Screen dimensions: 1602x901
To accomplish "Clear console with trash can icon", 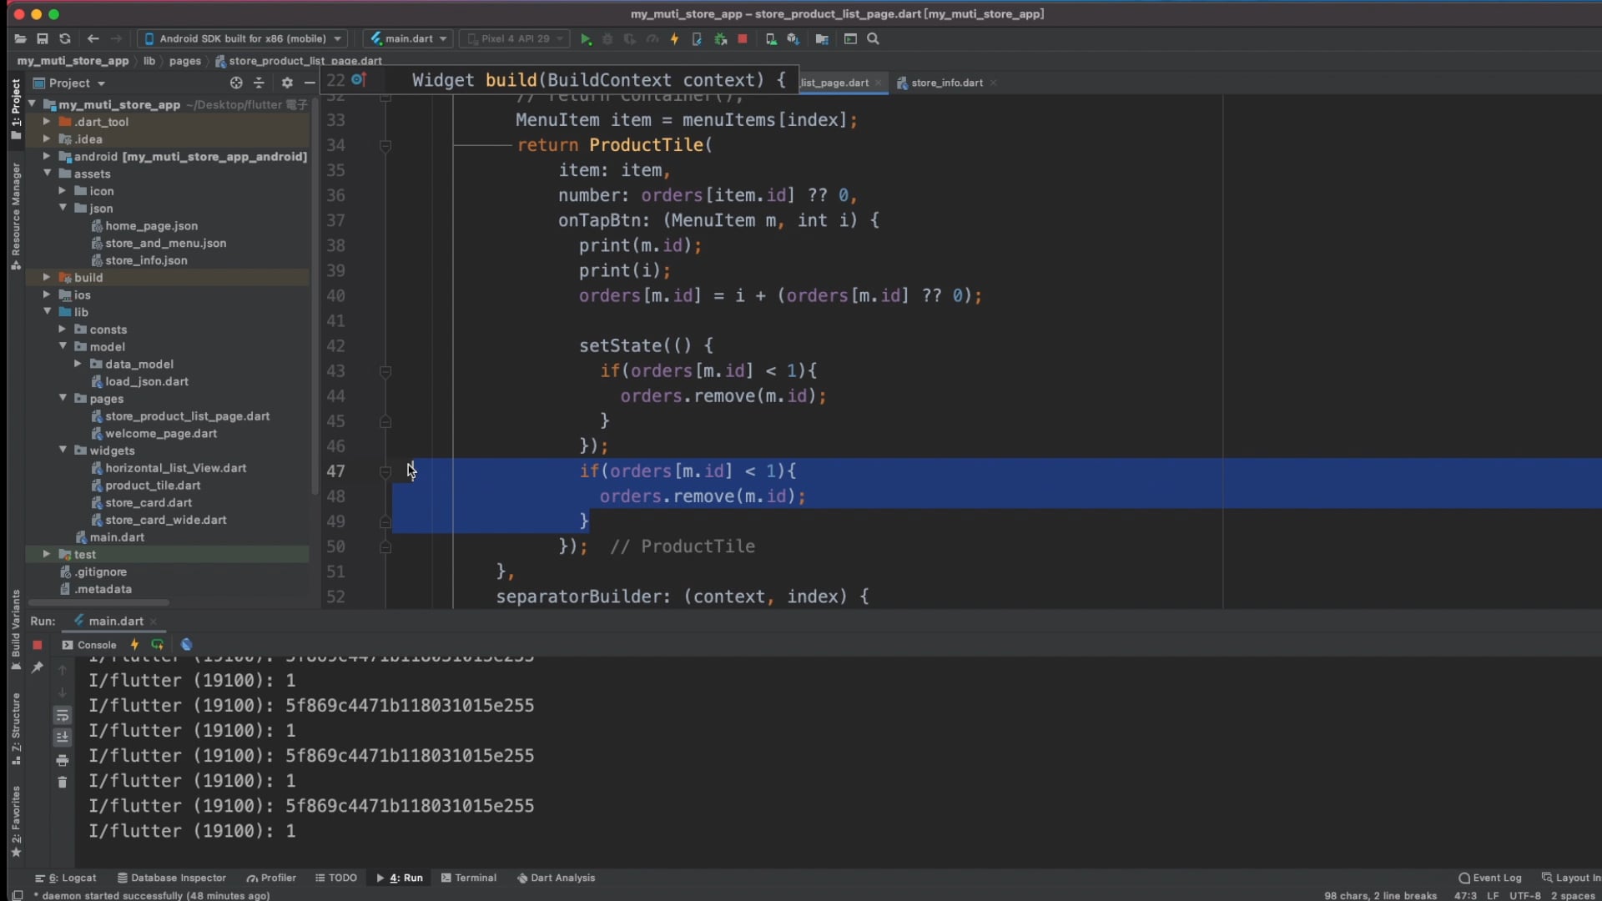I will [x=63, y=782].
